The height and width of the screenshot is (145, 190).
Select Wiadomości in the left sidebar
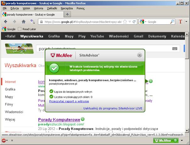14,112
